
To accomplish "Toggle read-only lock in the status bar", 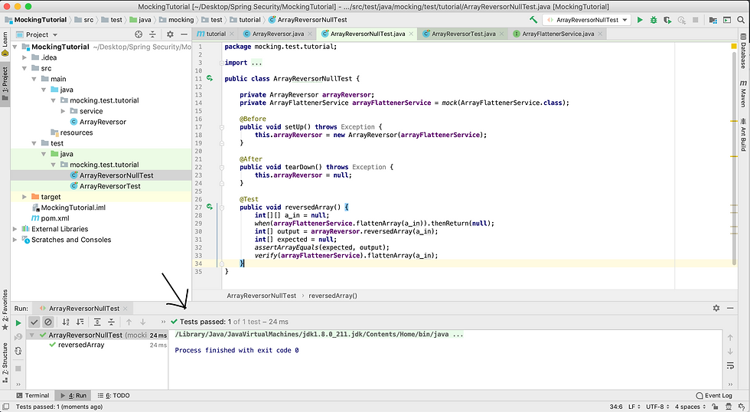I will point(714,407).
